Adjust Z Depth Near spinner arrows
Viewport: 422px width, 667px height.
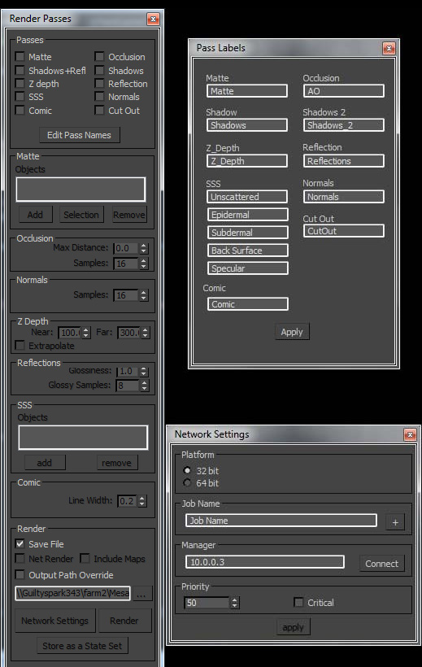(x=86, y=333)
